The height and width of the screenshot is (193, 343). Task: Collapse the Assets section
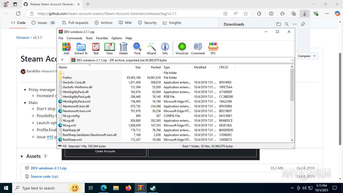pos(22,157)
